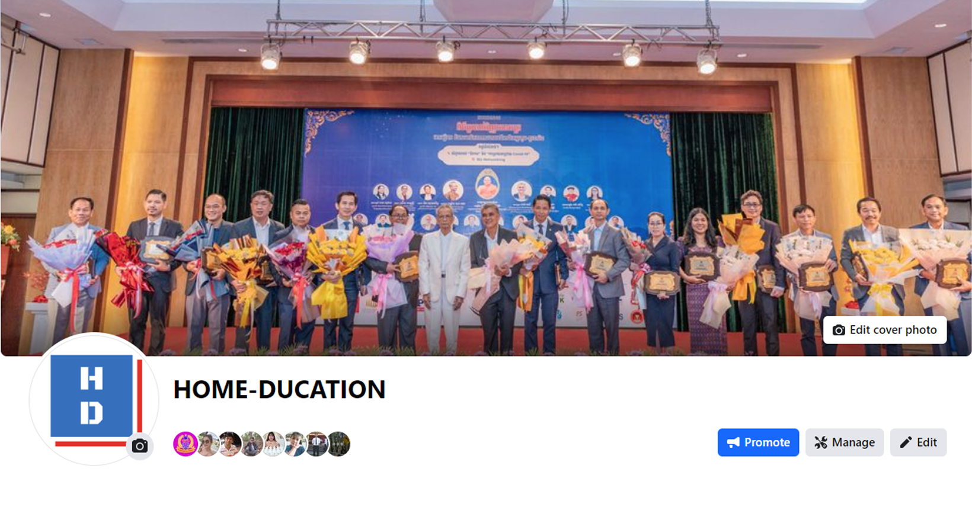Open the avatar of the person in the blue jacket
This screenshot has height=507, width=972.
295,444
